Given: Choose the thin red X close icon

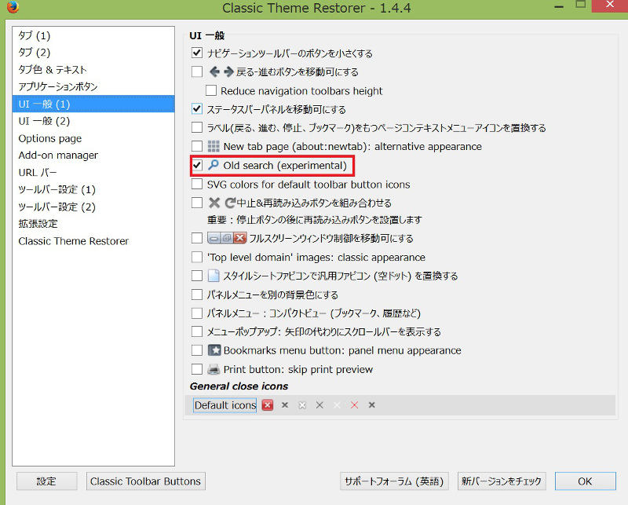Looking at the screenshot, I should point(354,405).
